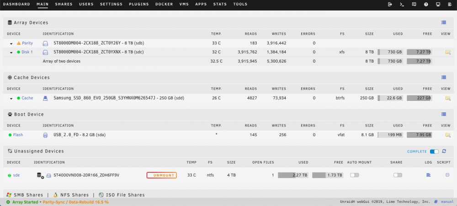Click the Array of two devices row text
This screenshot has width=457, height=206.
click(62, 61)
